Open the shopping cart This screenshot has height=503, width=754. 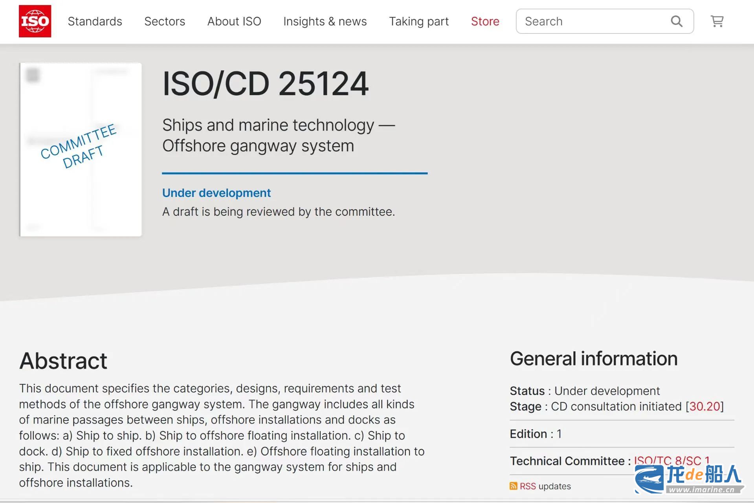pyautogui.click(x=717, y=21)
